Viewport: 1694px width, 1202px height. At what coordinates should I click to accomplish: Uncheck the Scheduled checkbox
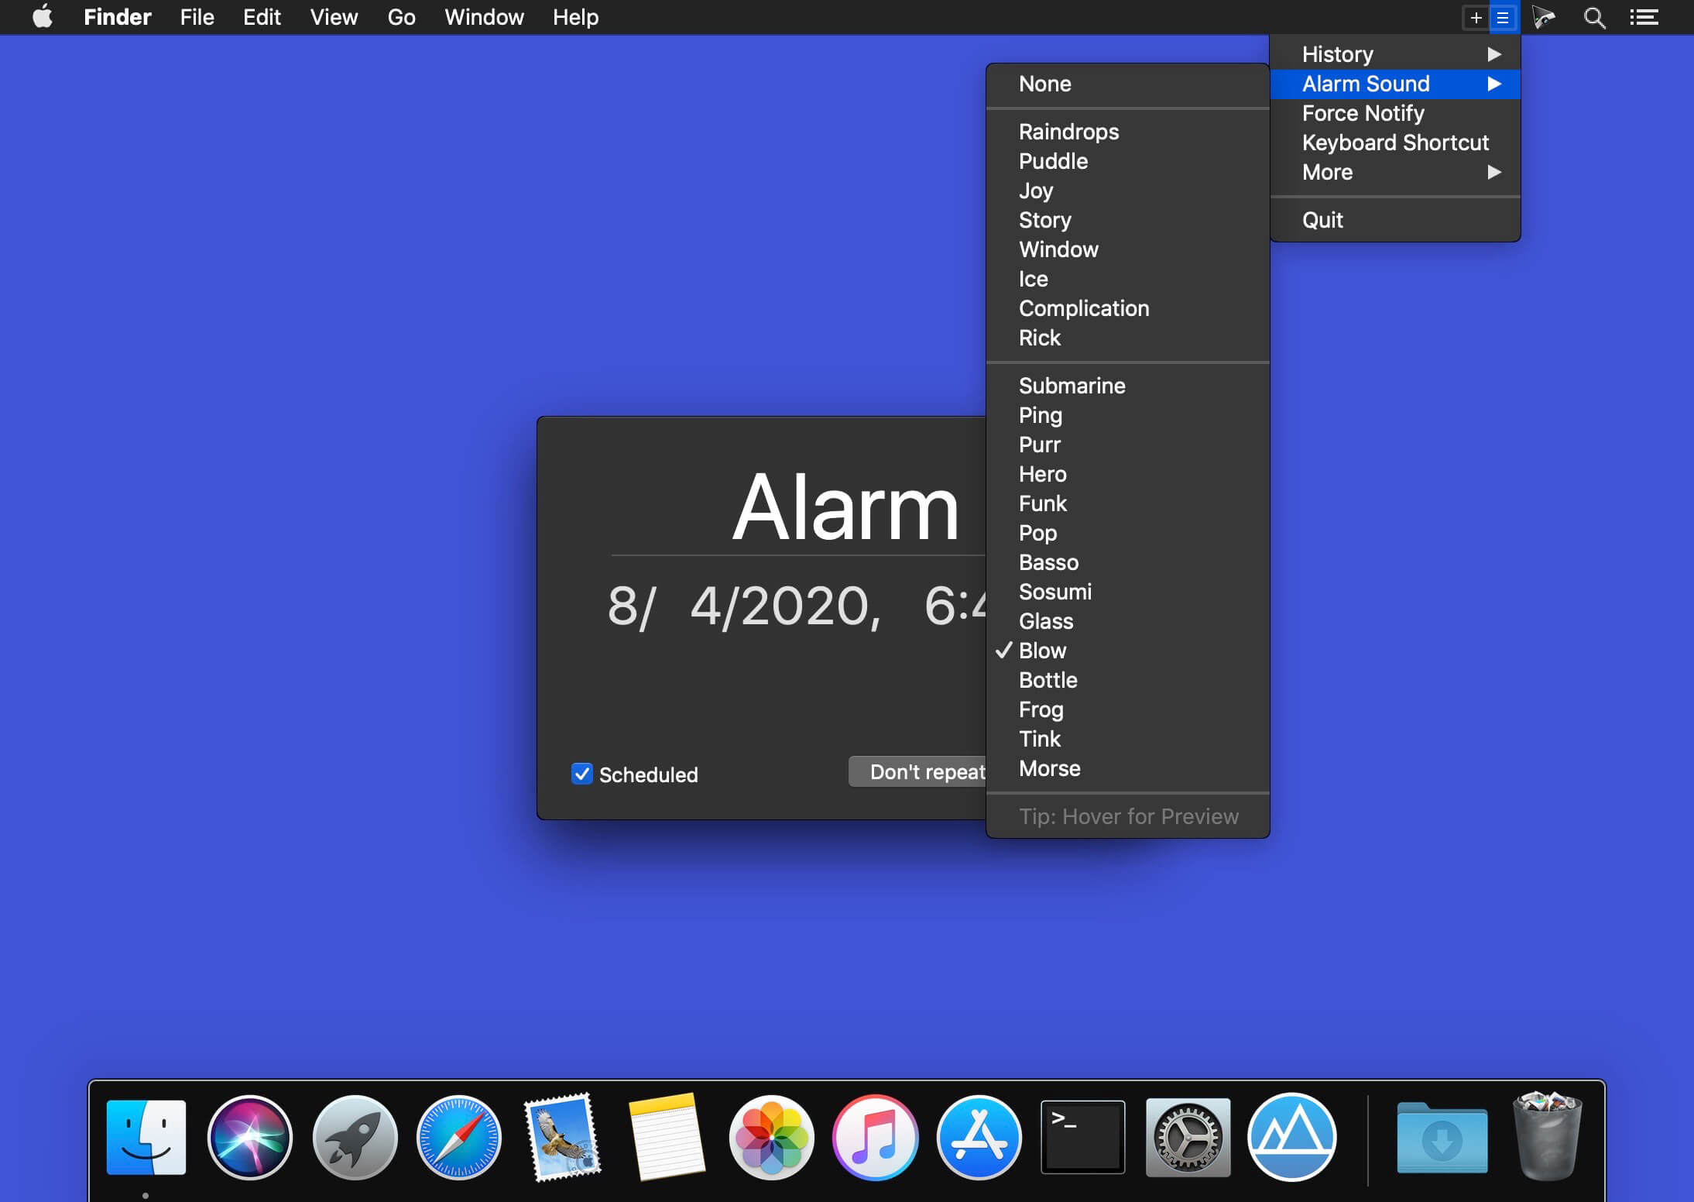coord(582,774)
